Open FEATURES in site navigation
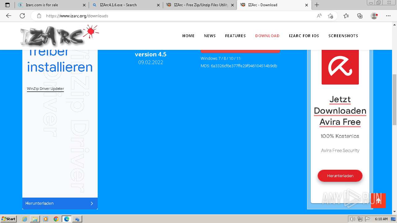Image resolution: width=397 pixels, height=223 pixels. [x=235, y=36]
